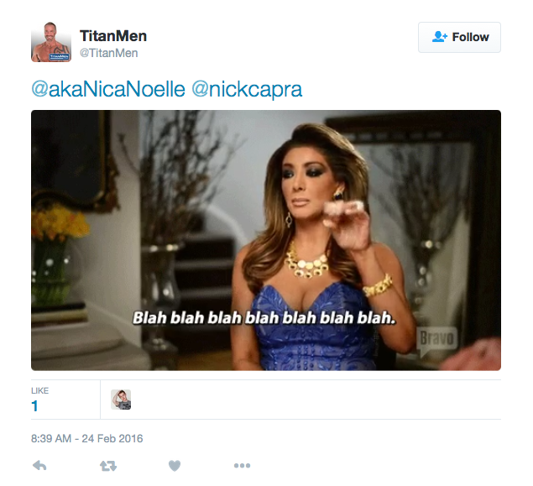Open the more options ellipsis
The width and height of the screenshot is (533, 486).
coord(242,465)
